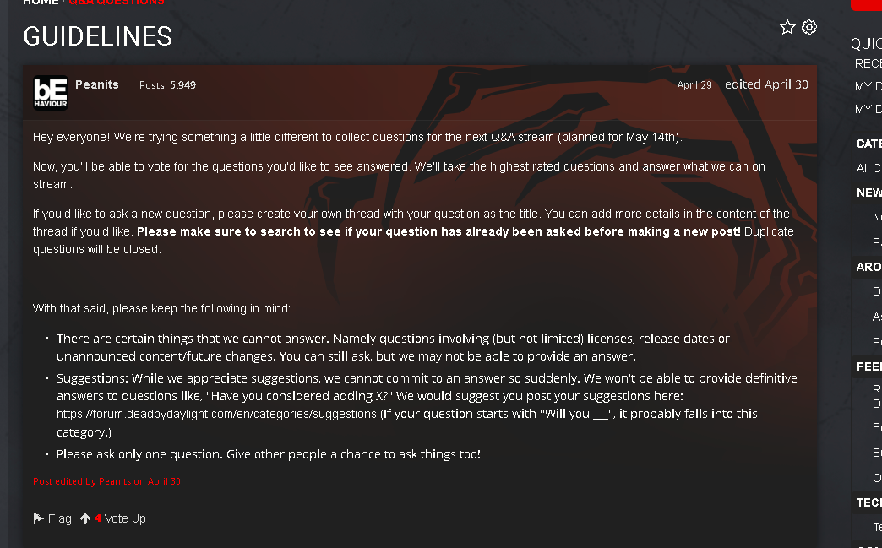Click the flag icon below the post
This screenshot has height=548, width=882.
point(38,518)
